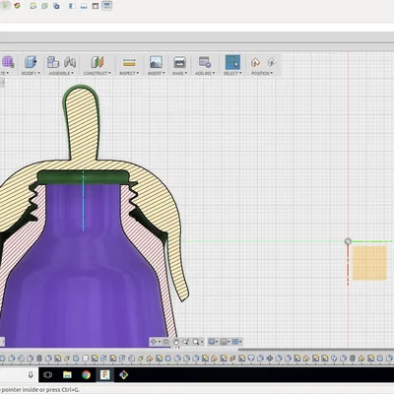Click the Inspect measure icon

click(x=129, y=62)
